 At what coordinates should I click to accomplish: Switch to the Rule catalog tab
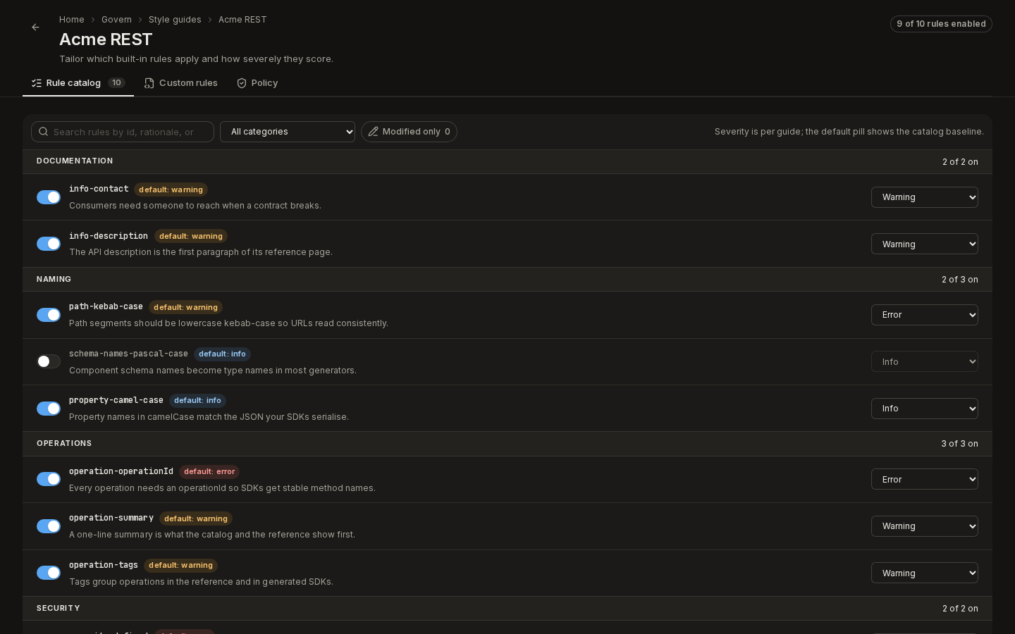[x=78, y=83]
